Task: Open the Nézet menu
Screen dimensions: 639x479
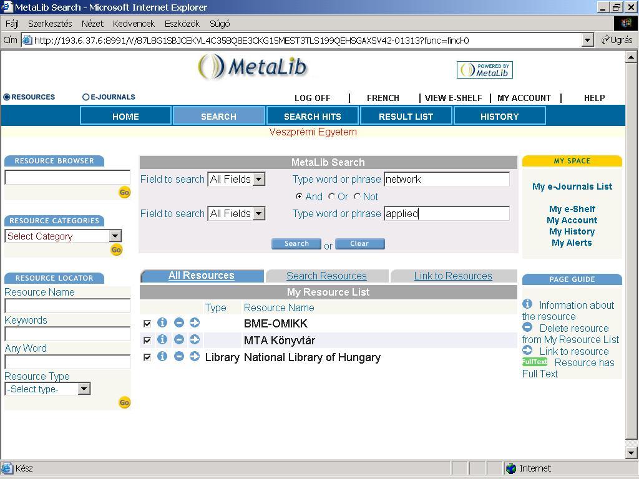Action: click(92, 24)
